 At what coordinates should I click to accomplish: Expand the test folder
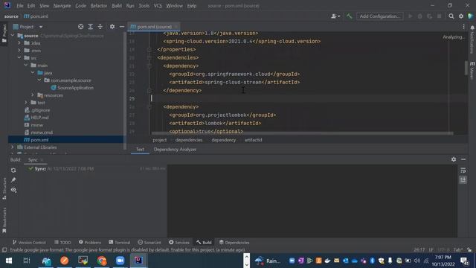point(26,103)
